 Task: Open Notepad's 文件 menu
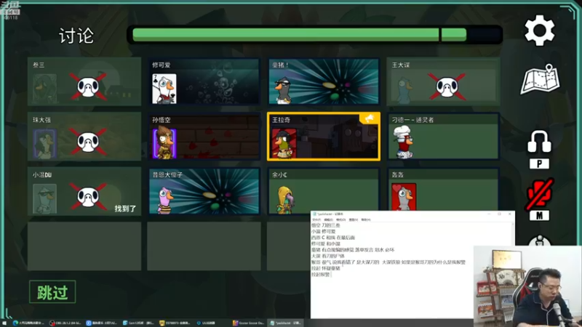[316, 220]
